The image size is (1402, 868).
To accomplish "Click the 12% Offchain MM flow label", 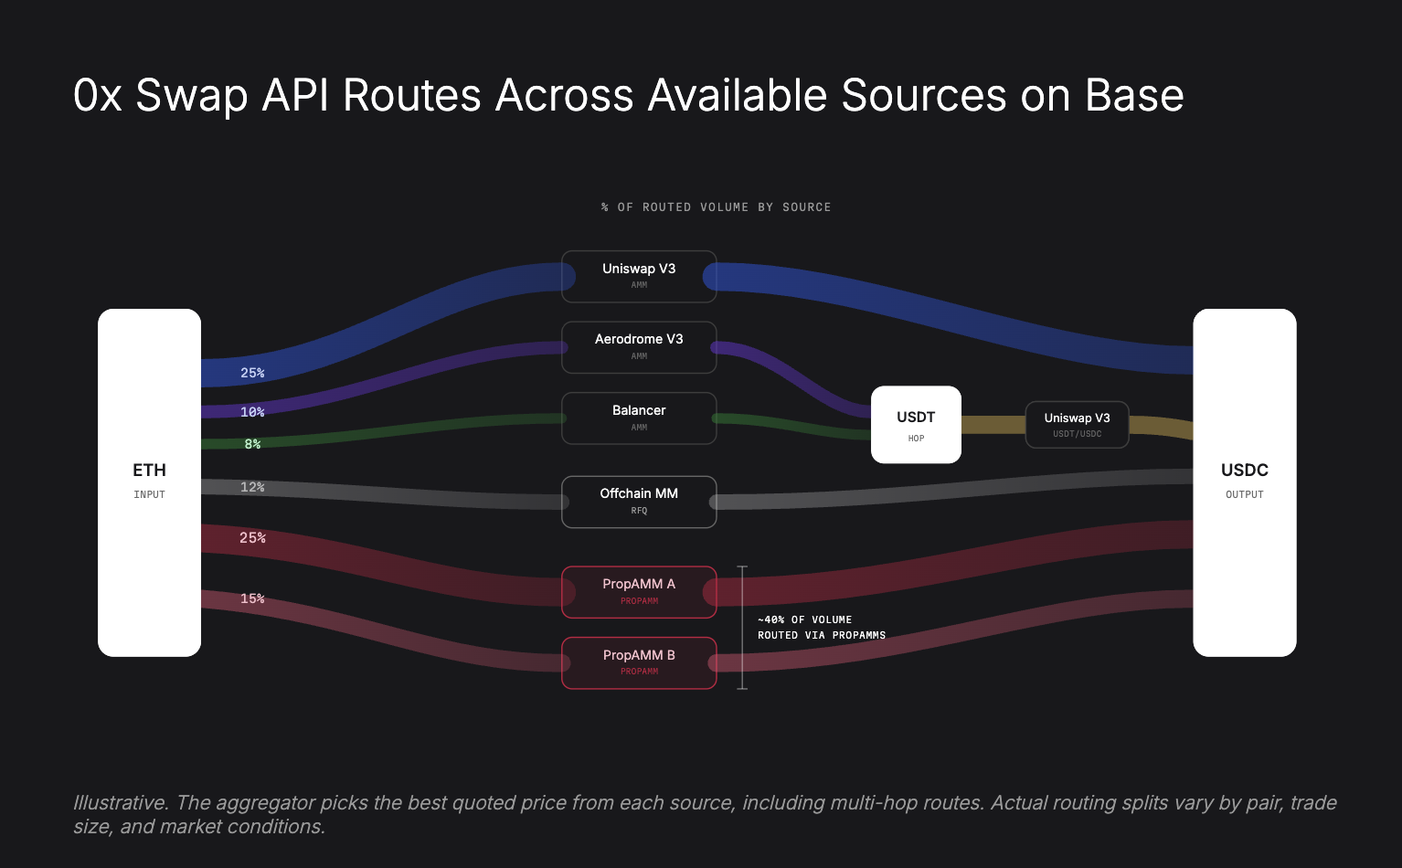I will pos(252,486).
